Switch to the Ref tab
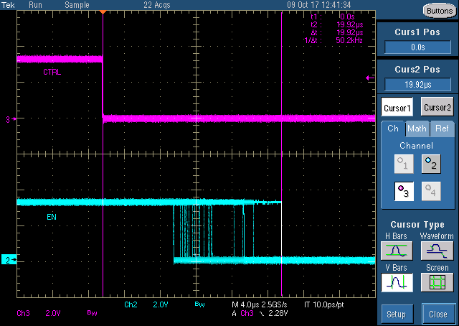Image resolution: width=459 pixels, height=326 pixels. coord(442,129)
